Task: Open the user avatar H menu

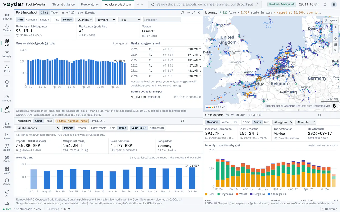Action: 334,5
